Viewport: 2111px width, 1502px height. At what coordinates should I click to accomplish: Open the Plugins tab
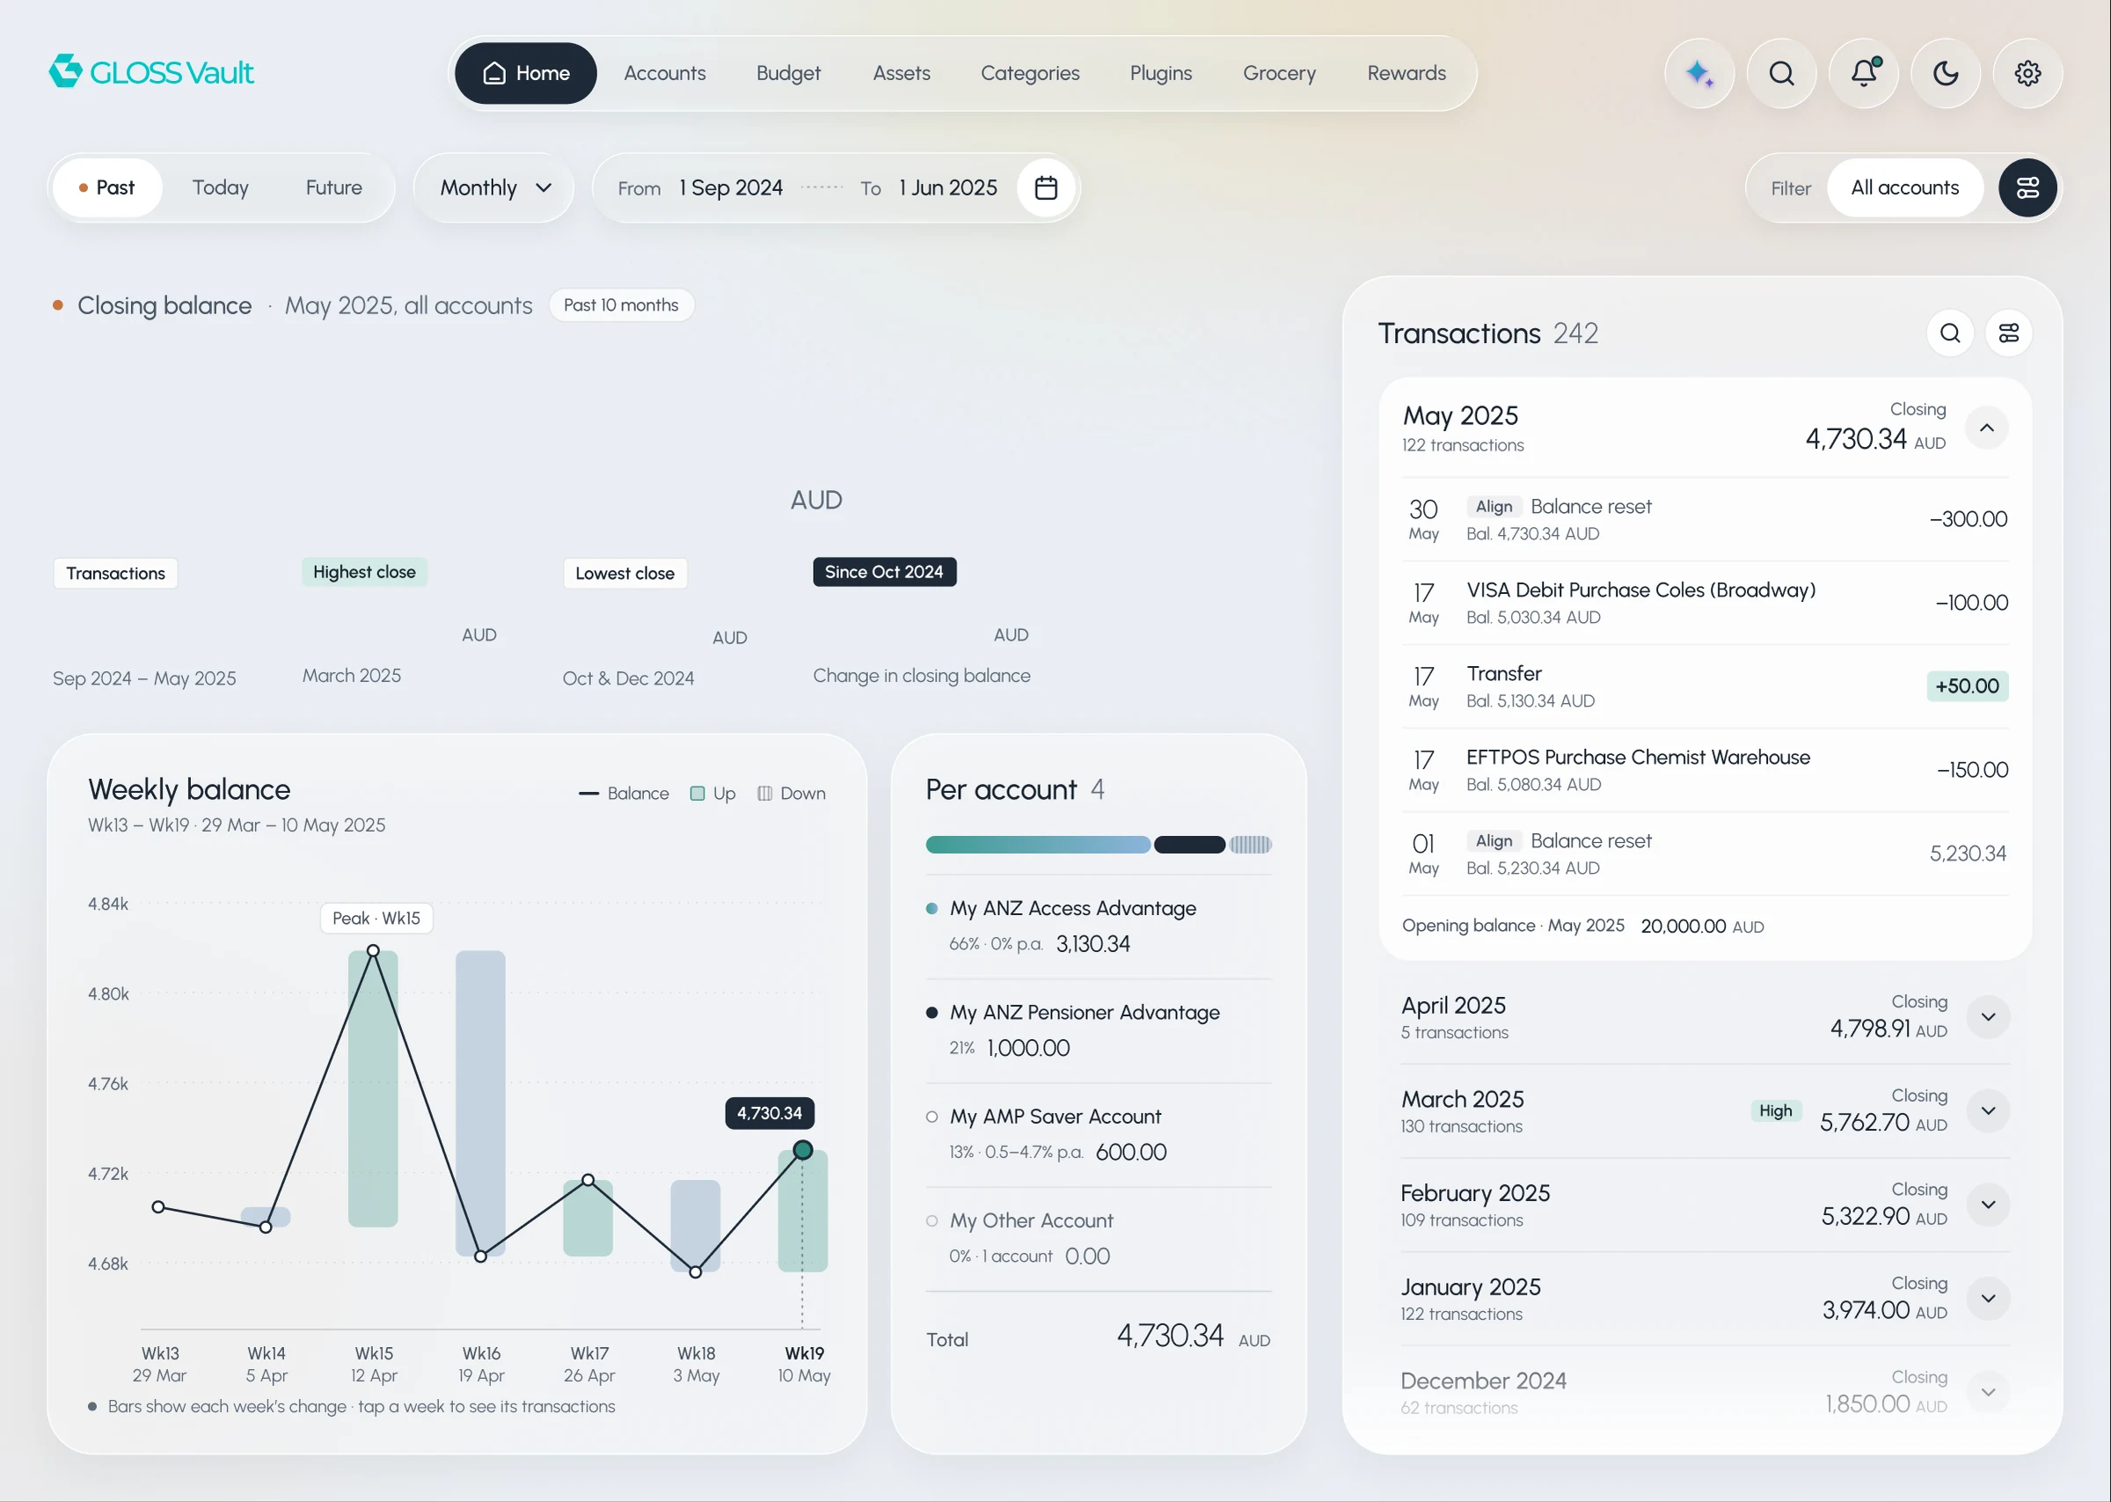click(1161, 73)
